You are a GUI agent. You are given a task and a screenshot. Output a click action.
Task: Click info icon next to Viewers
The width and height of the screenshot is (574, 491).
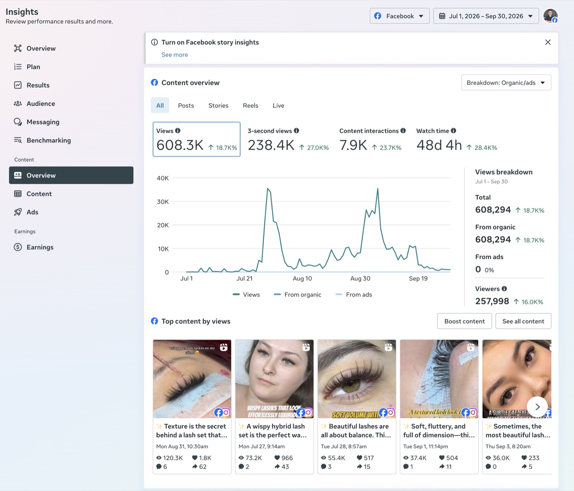coord(504,289)
